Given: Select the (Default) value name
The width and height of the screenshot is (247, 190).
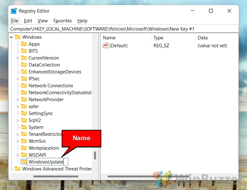Looking at the screenshot, I should pos(118,46).
